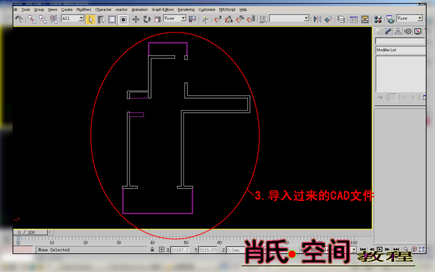
Task: Click the Rectangular Selection Region icon
Action: click(112, 19)
